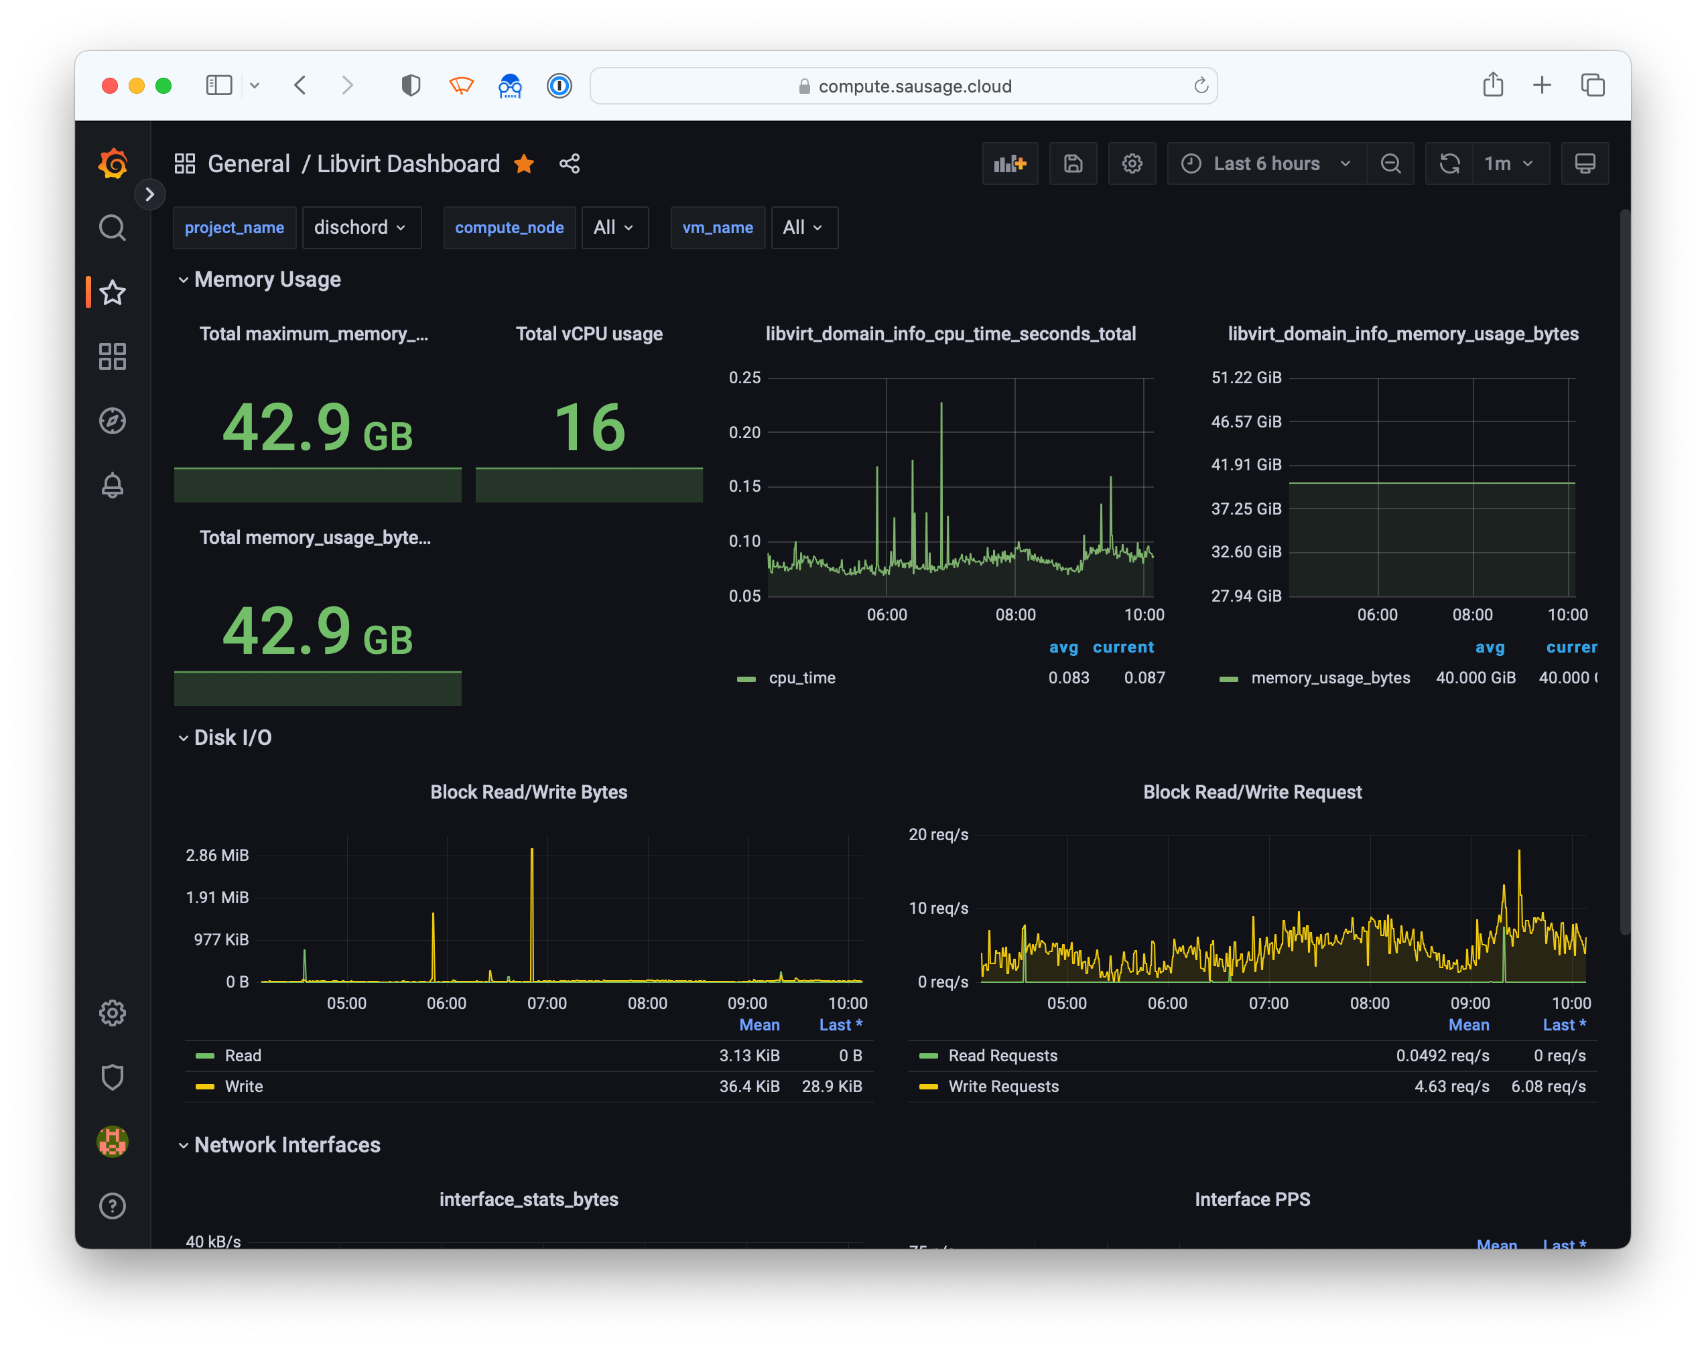This screenshot has height=1348, width=1706.
Task: Open vm_name All dropdown
Action: (x=805, y=227)
